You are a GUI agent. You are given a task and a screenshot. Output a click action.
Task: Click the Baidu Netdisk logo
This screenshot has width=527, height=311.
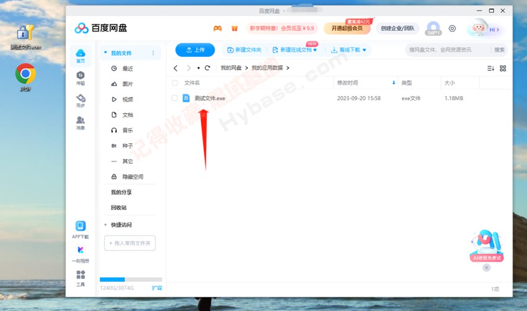click(x=101, y=28)
